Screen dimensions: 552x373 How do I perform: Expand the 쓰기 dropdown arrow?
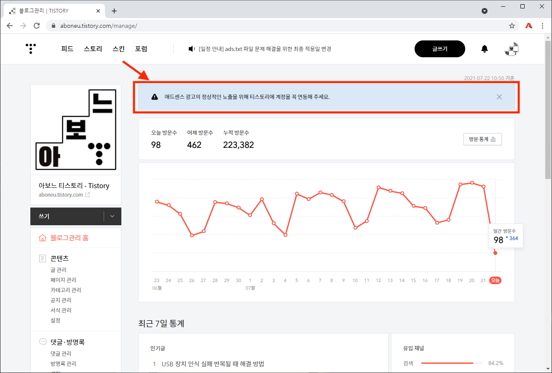coord(113,216)
